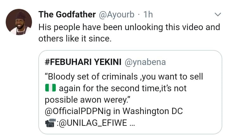Click the word "video" in the tweet

[x=188, y=27]
